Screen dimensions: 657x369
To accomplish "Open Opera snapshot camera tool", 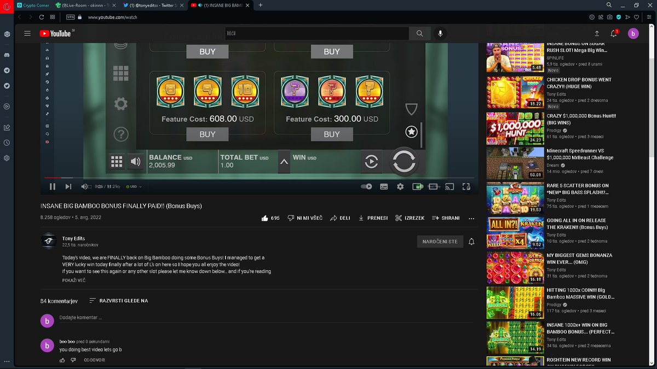I will coord(609,17).
